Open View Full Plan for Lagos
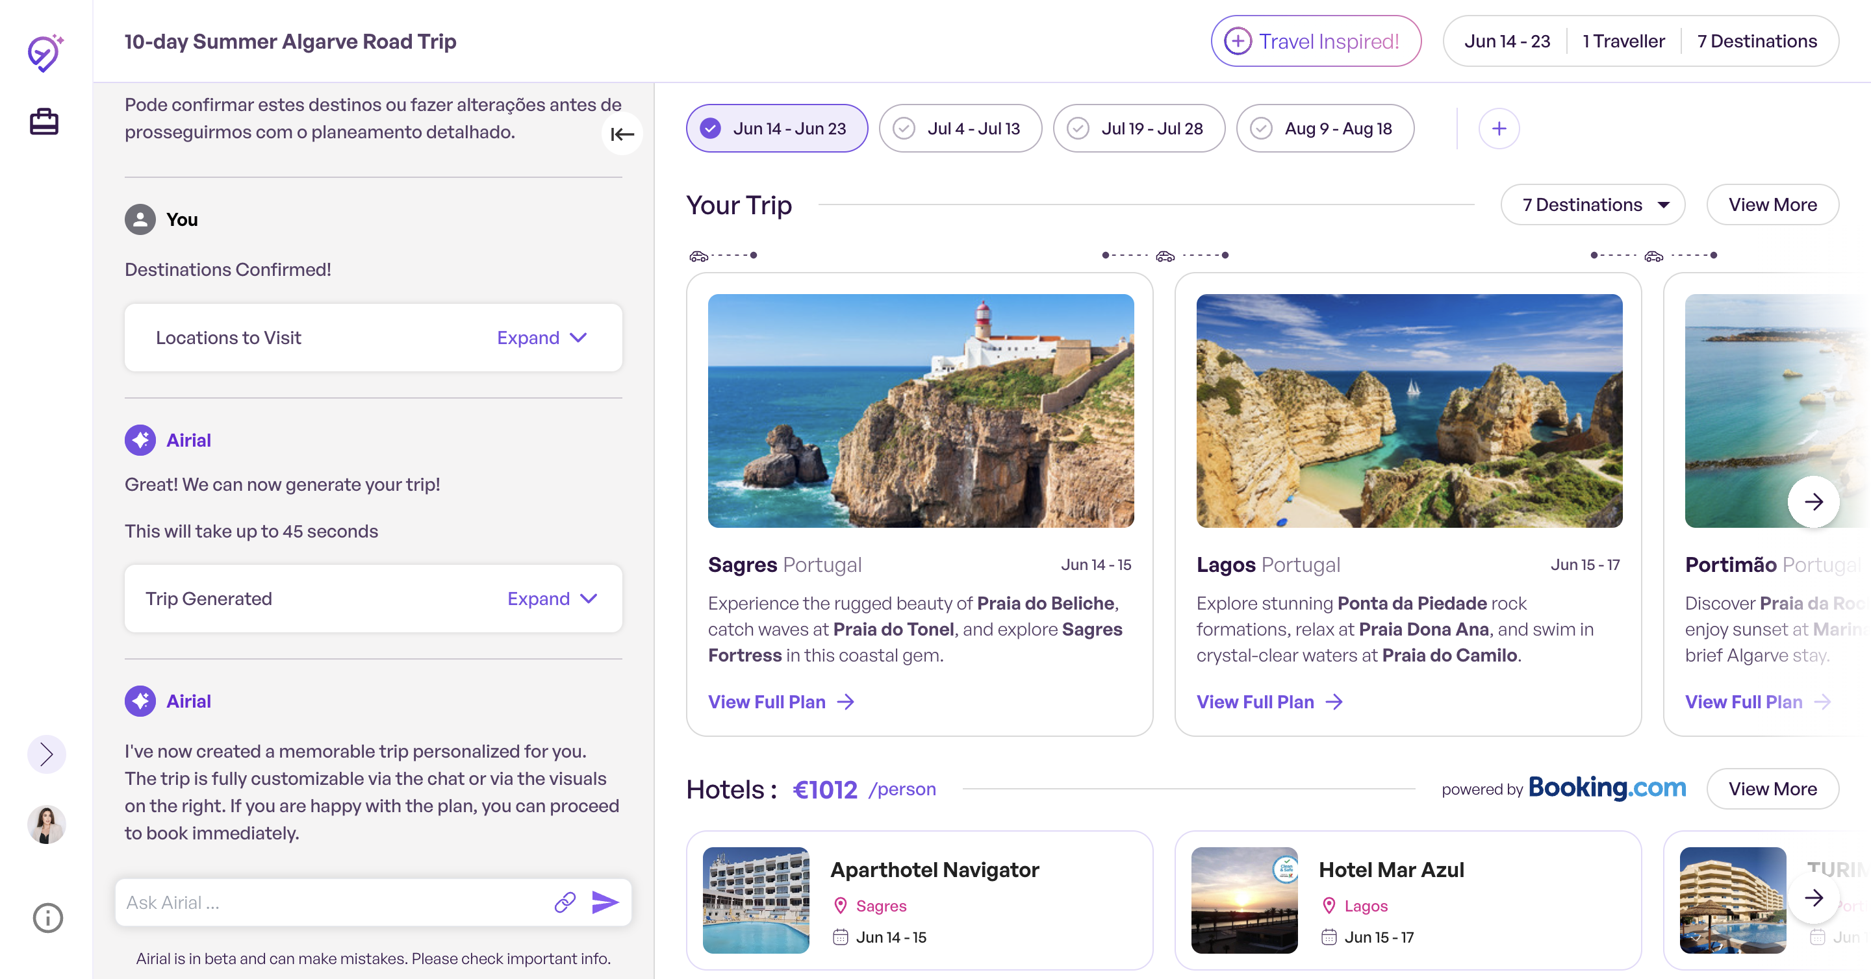The width and height of the screenshot is (1871, 979). tap(1269, 702)
